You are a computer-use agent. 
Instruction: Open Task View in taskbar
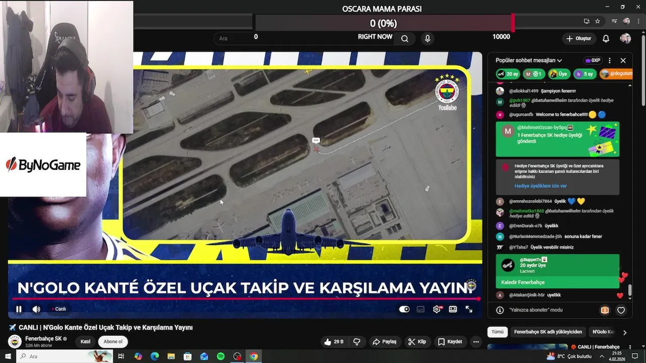click(121, 356)
